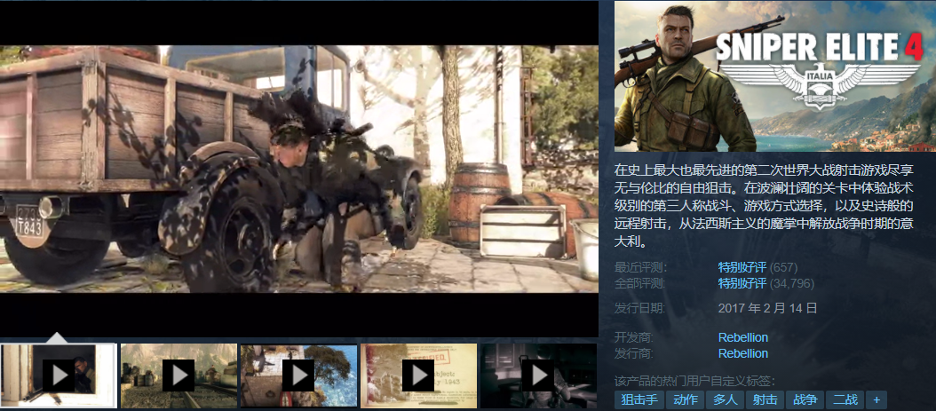Click the 开发商 label
The width and height of the screenshot is (936, 411).
pos(634,337)
